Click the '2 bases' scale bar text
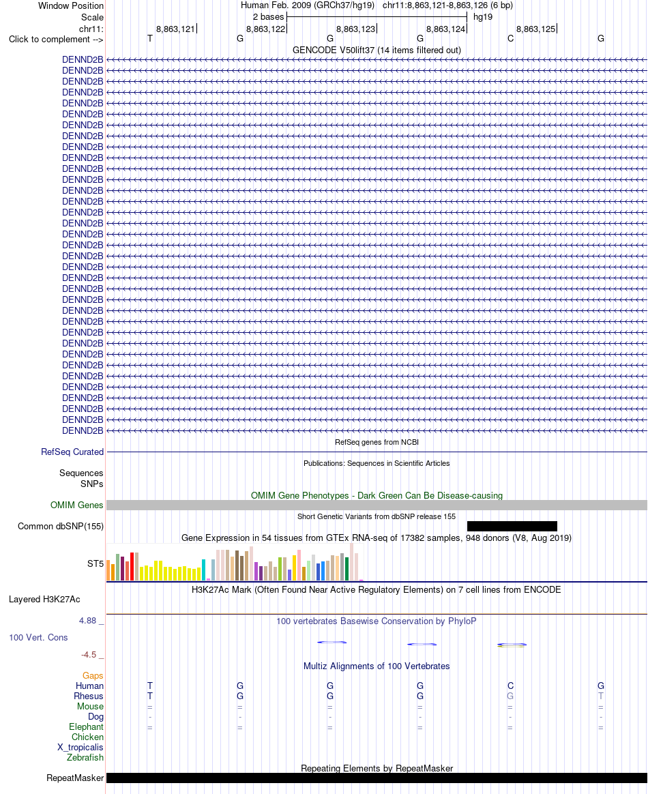 pyautogui.click(x=268, y=16)
